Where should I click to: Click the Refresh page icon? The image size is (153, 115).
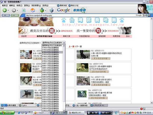pos(24,10)
